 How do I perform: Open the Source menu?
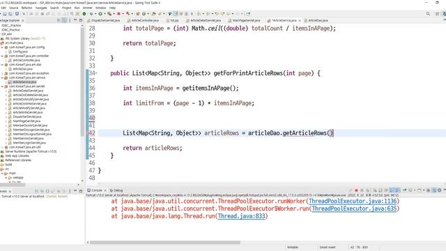click(x=13, y=8)
